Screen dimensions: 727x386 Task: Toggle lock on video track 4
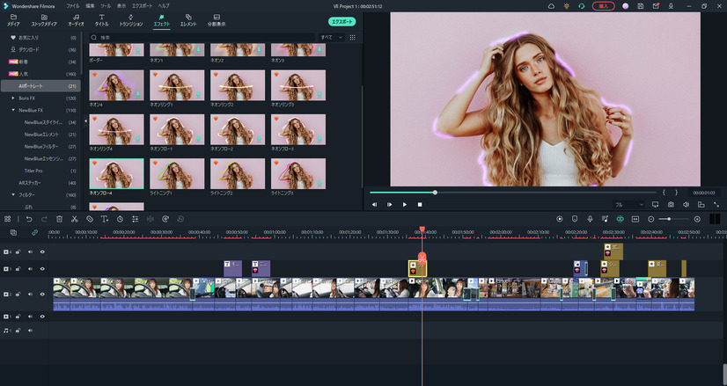(x=18, y=252)
